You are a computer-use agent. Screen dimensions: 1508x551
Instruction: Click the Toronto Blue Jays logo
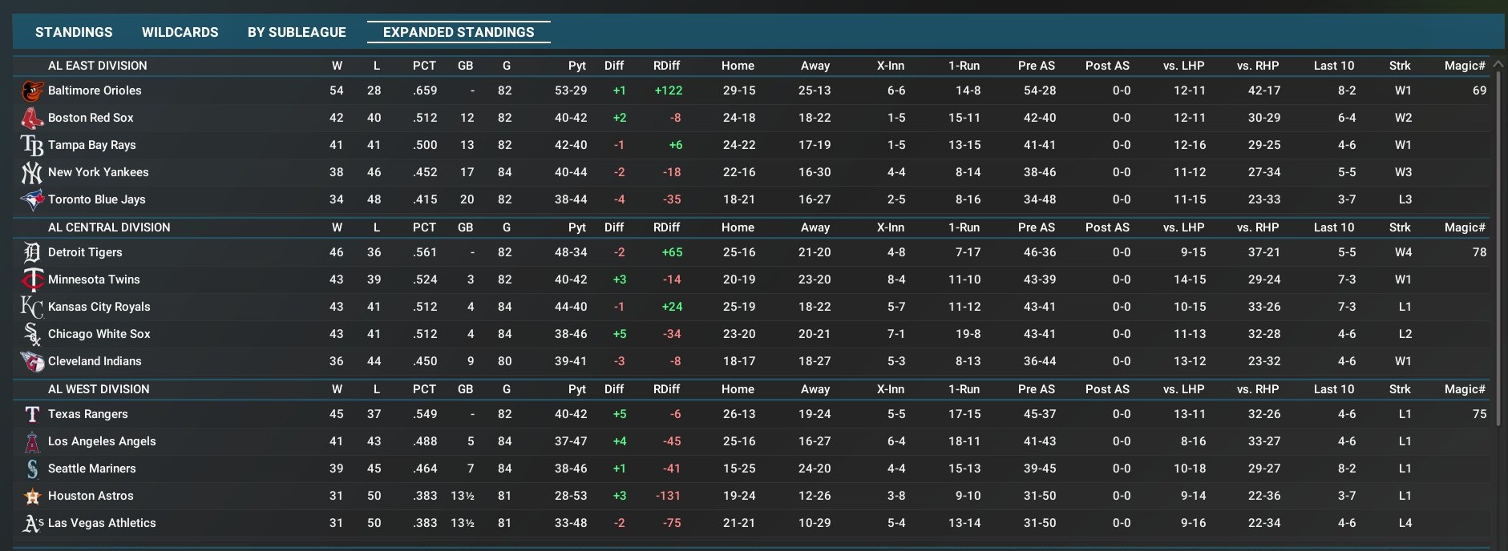[32, 199]
